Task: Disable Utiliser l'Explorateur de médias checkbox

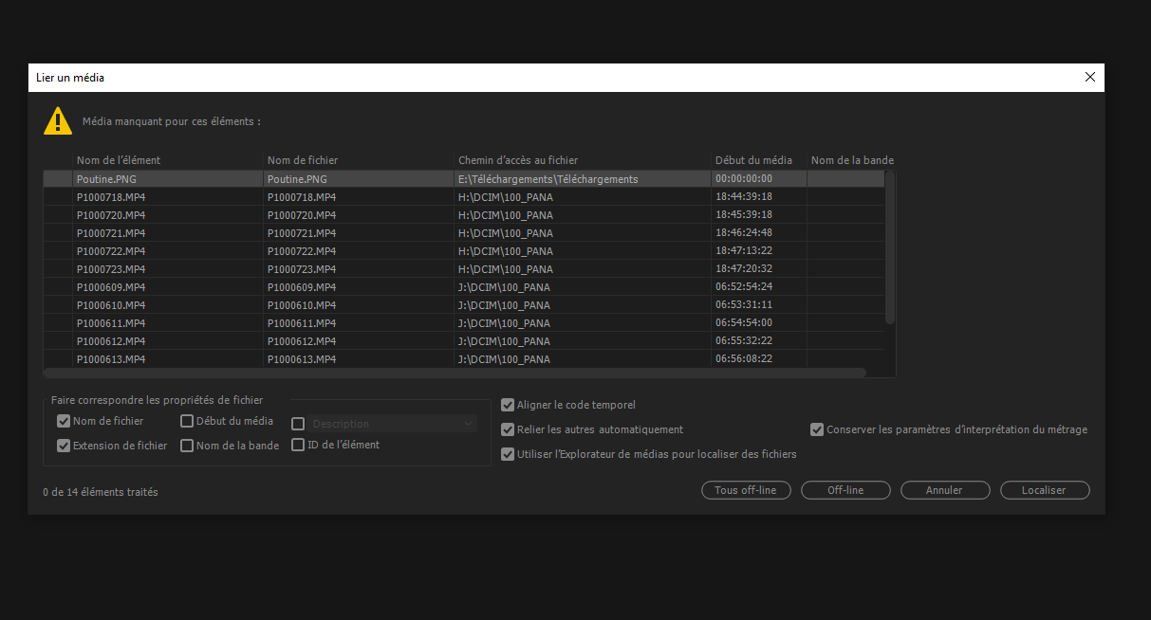Action: pos(508,454)
